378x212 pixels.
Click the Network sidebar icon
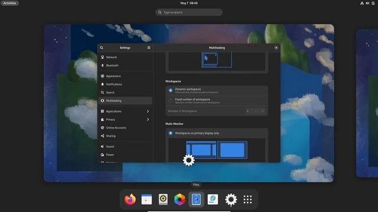point(102,57)
